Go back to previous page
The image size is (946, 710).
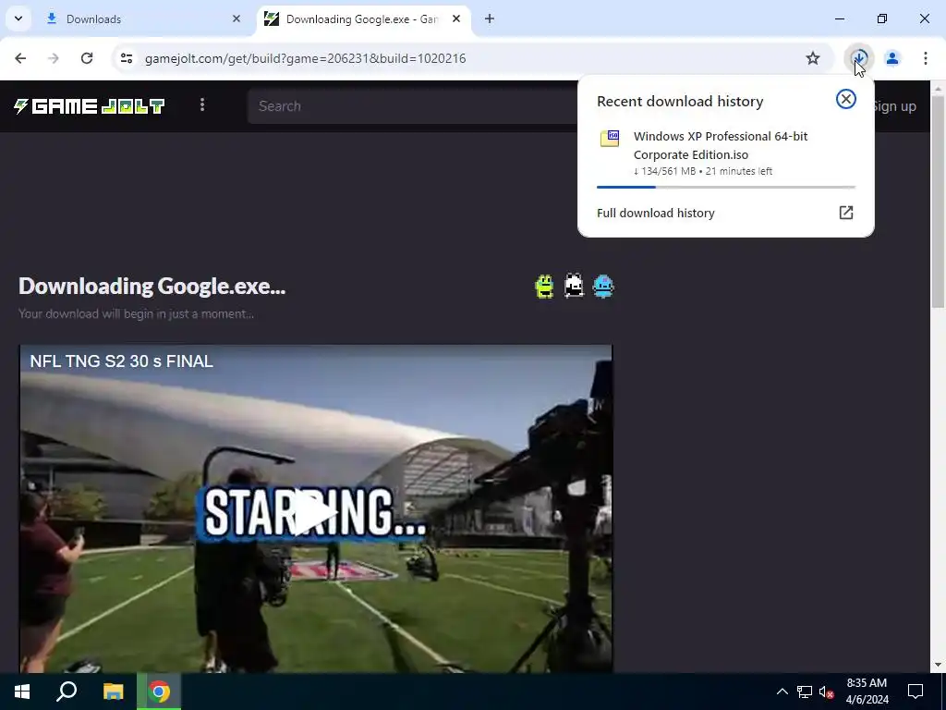coord(20,58)
